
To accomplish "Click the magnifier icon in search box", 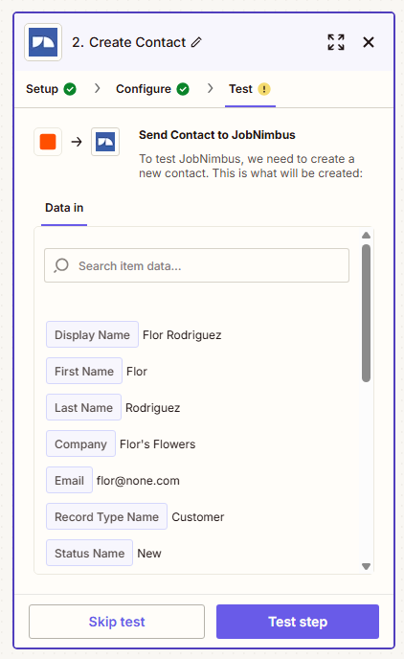I will click(61, 265).
